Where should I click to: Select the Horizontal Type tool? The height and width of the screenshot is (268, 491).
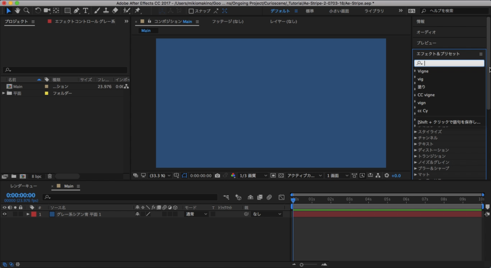(85, 11)
